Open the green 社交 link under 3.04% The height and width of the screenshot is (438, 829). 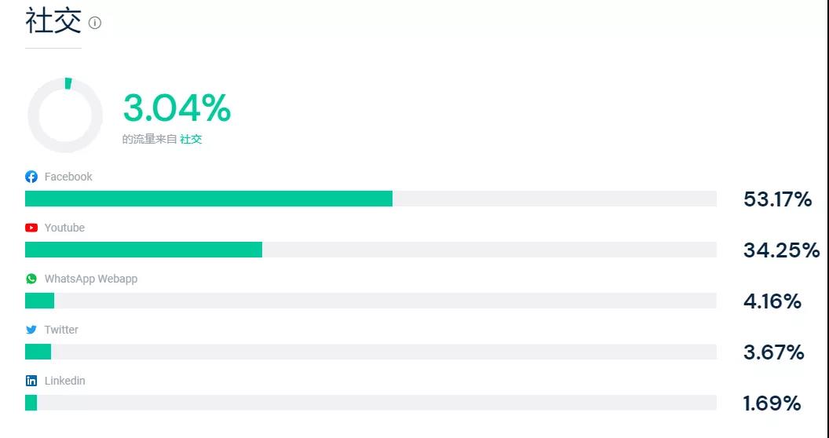coord(191,140)
